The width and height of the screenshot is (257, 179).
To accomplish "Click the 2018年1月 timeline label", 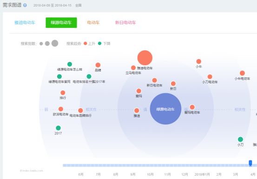I will point(202,174).
